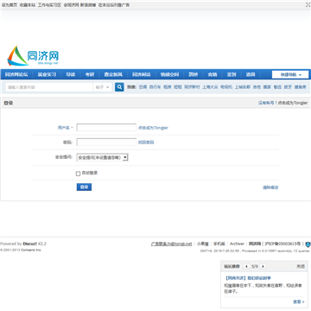This screenshot has width=311, height=311.
Task: Click the blue magnifier search button
Action: click(x=119, y=87)
